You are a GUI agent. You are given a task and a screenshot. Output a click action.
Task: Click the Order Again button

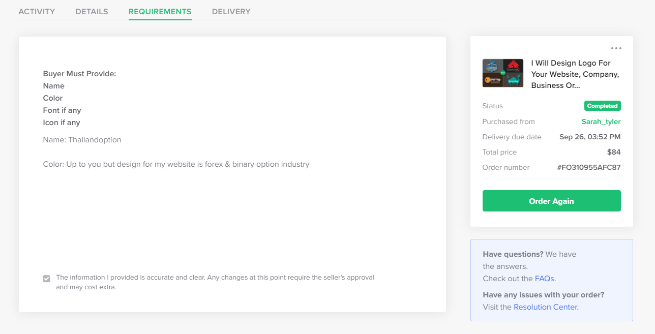551,201
